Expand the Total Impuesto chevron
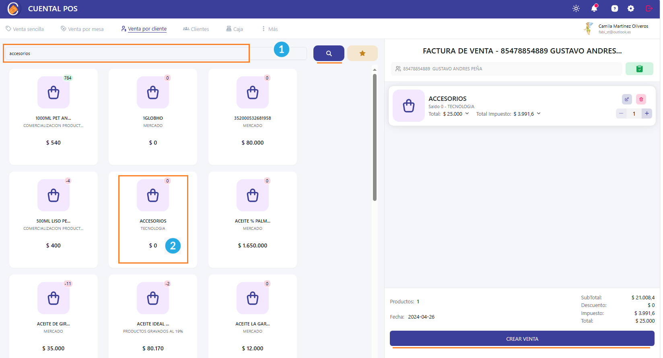 539,114
